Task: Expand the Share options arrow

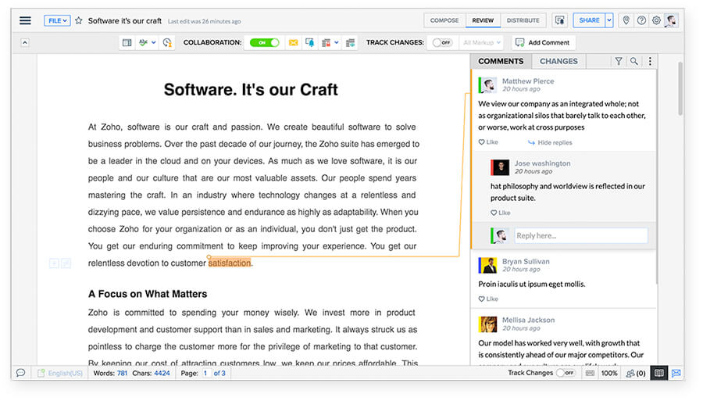Action: click(609, 21)
